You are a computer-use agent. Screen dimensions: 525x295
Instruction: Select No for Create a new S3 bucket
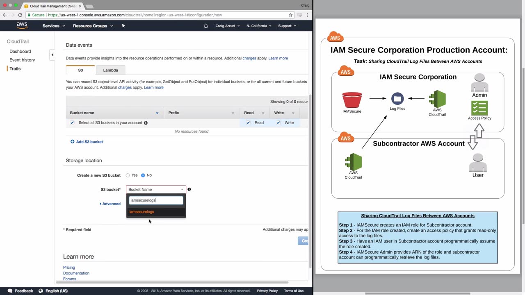pyautogui.click(x=143, y=175)
